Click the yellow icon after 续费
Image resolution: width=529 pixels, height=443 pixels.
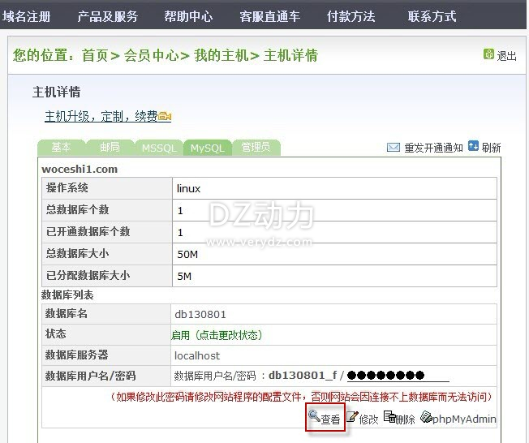(x=165, y=116)
